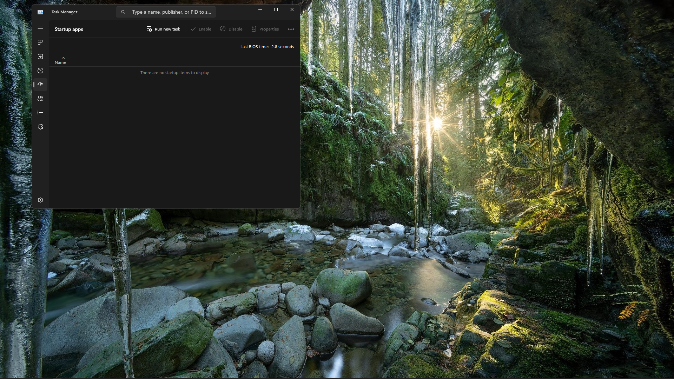This screenshot has height=379, width=674.
Task: Click the Last BIOS time text
Action: [267, 47]
